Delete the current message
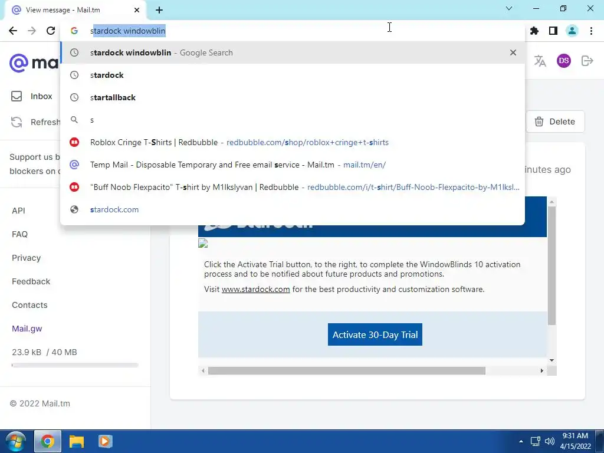Viewport: 604px width, 453px height. (x=555, y=122)
